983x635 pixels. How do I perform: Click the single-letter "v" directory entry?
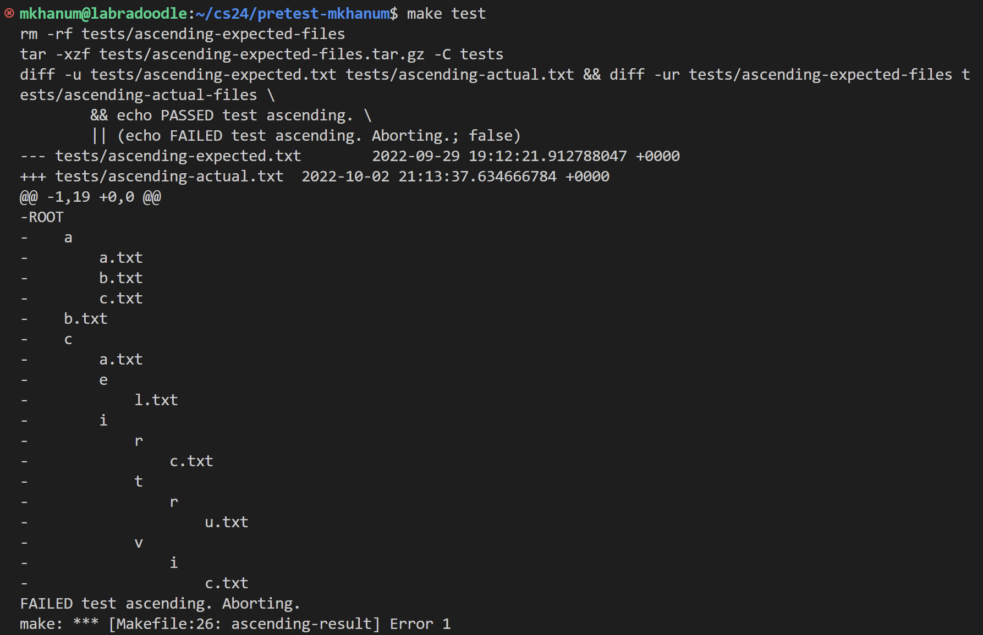click(139, 543)
